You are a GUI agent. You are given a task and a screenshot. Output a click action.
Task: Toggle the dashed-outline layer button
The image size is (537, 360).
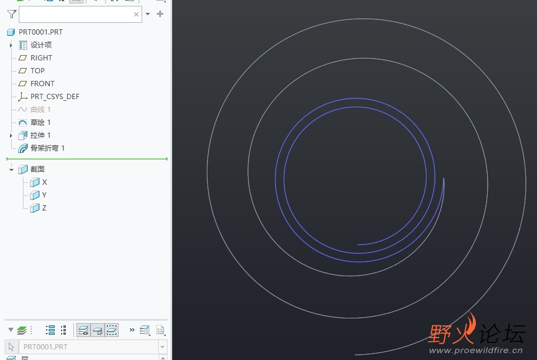(112, 330)
